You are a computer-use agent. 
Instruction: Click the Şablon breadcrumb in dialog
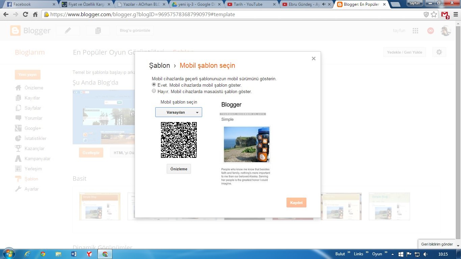point(159,65)
